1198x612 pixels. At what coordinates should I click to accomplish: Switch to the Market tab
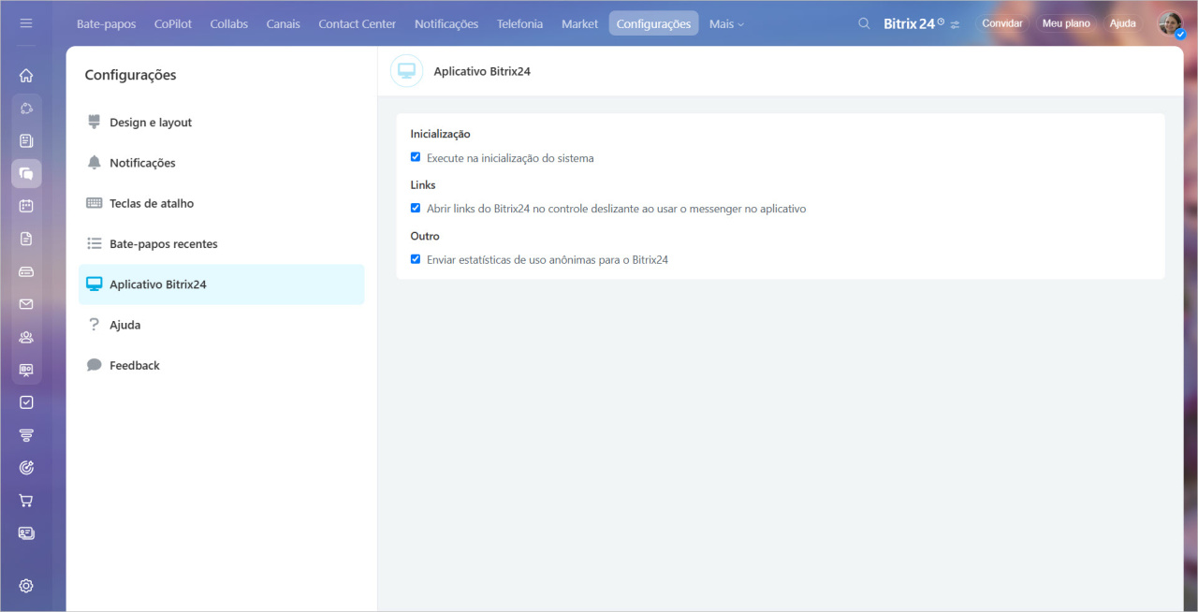(579, 24)
